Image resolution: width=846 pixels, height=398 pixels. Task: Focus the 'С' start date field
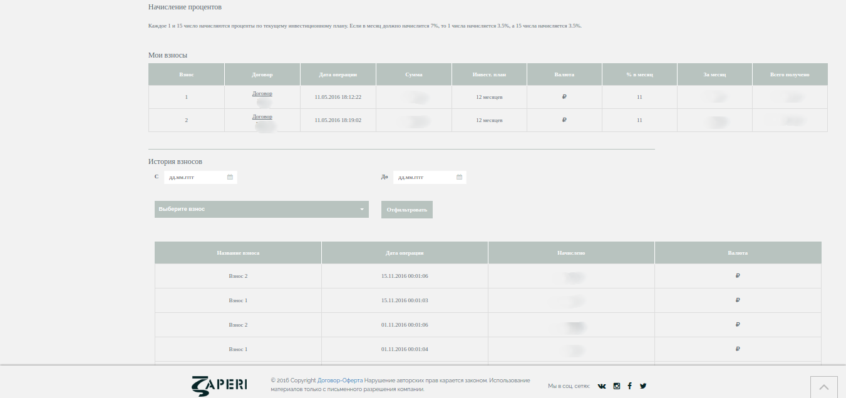pyautogui.click(x=200, y=177)
